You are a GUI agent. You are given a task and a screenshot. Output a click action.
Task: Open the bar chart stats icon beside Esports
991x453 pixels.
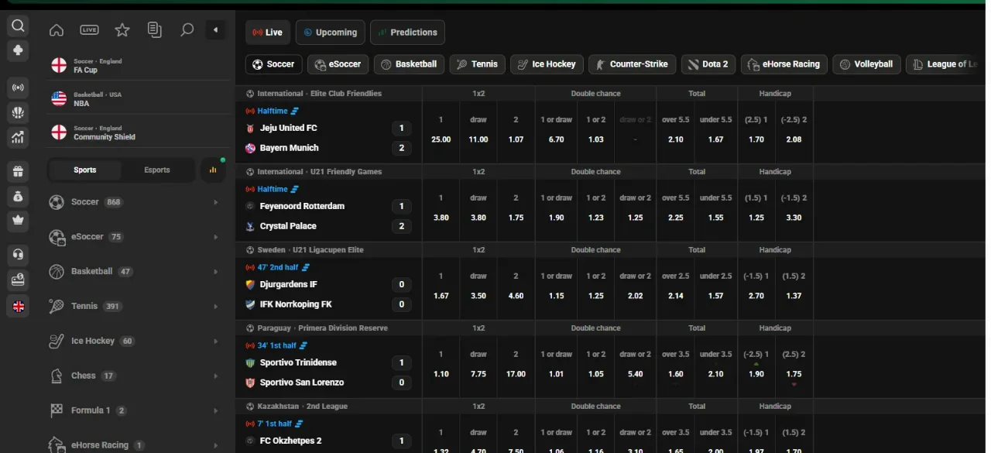213,170
